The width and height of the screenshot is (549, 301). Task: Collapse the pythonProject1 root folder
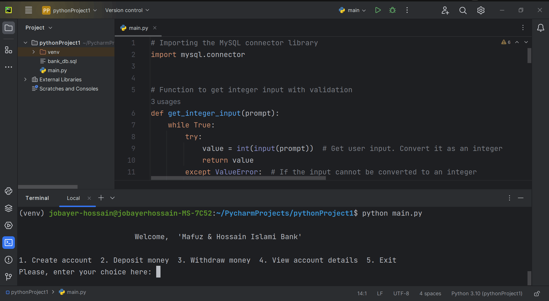(x=25, y=43)
